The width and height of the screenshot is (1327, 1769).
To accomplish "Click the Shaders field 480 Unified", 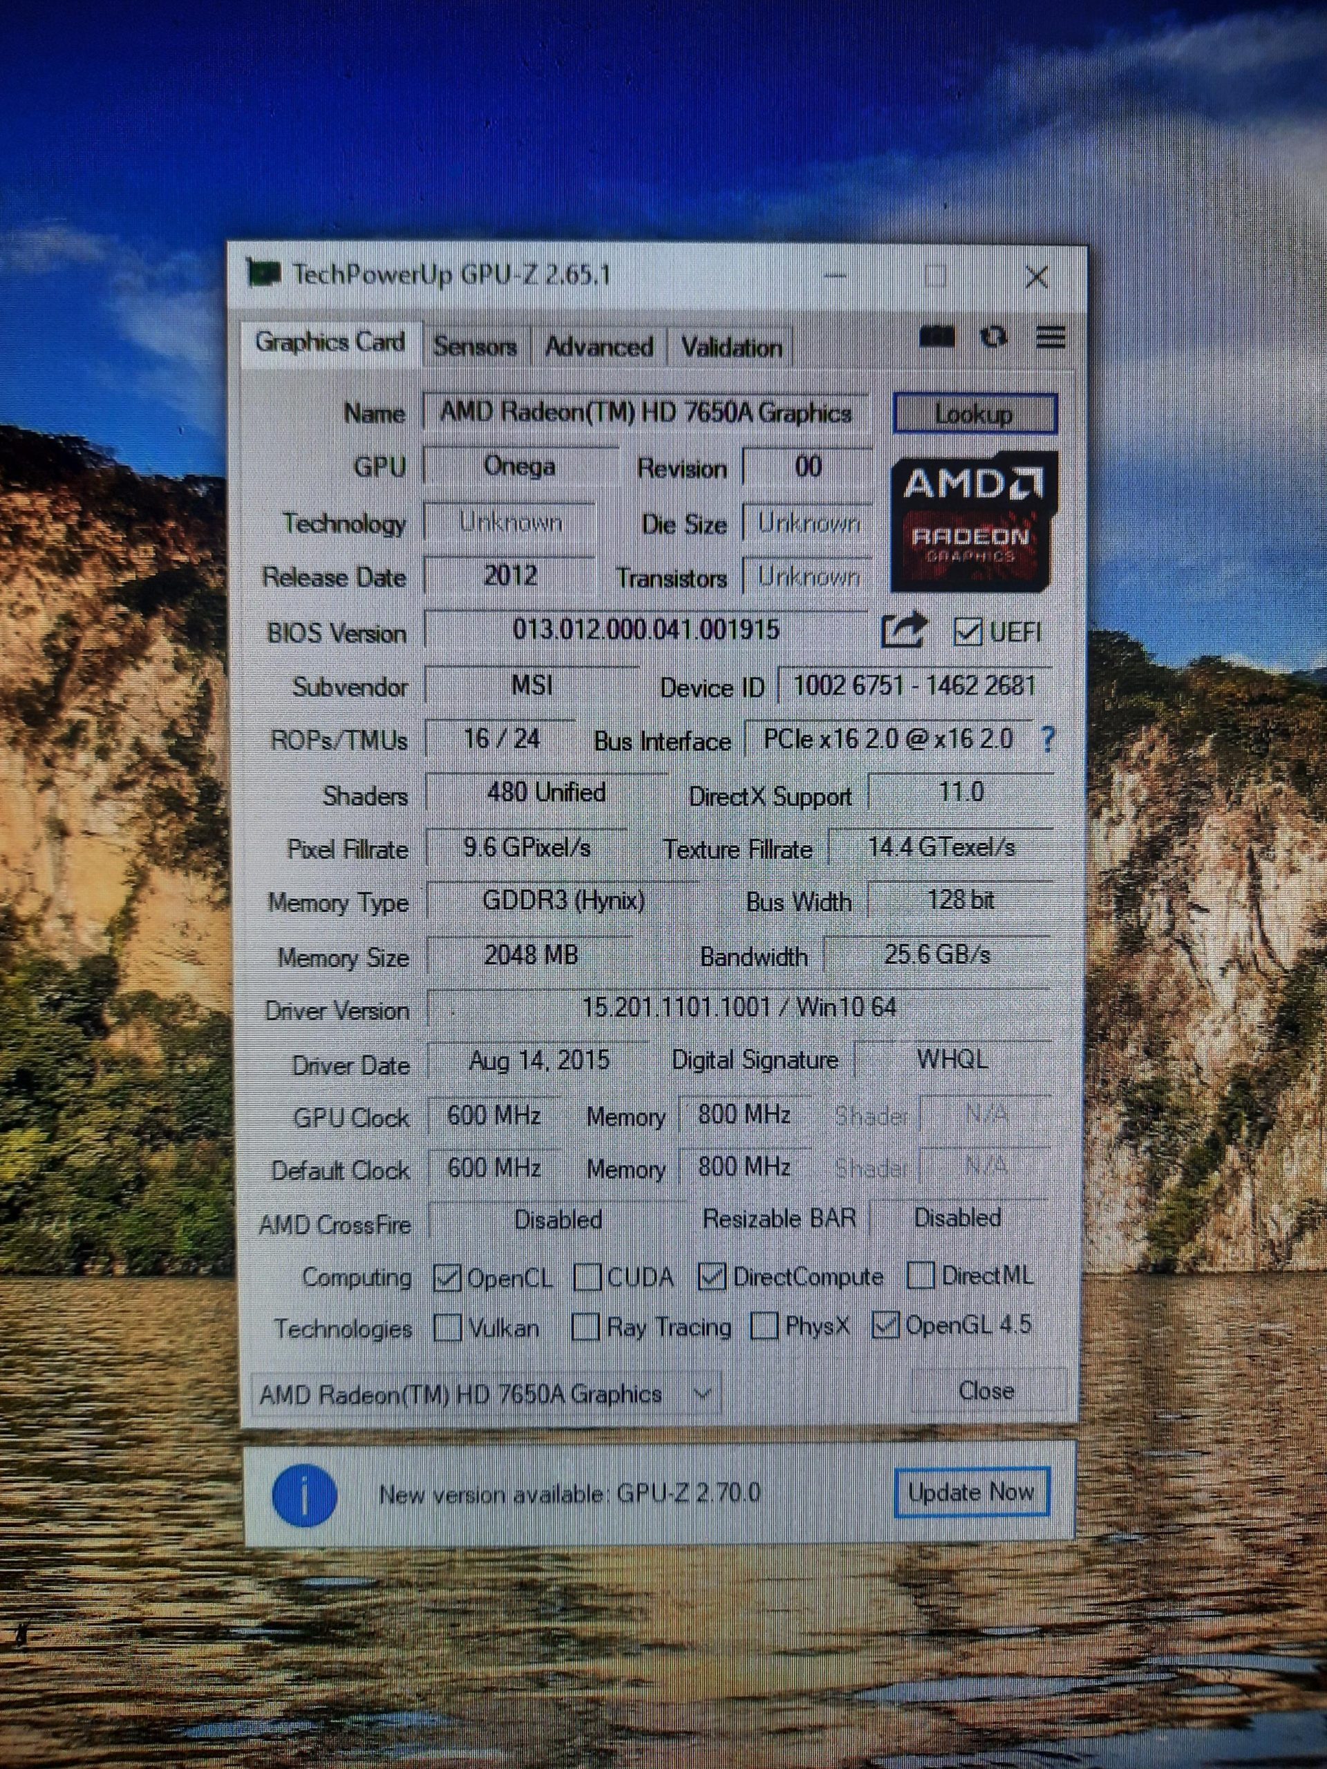I will click(x=546, y=793).
